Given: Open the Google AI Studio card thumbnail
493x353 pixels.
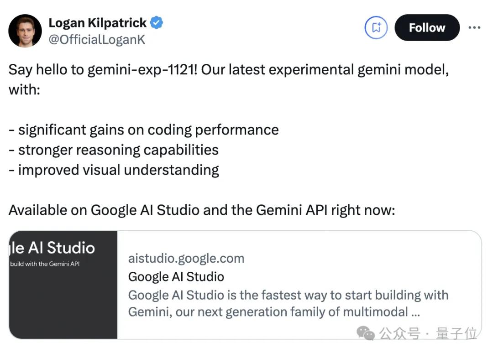Looking at the screenshot, I should pos(63,285).
